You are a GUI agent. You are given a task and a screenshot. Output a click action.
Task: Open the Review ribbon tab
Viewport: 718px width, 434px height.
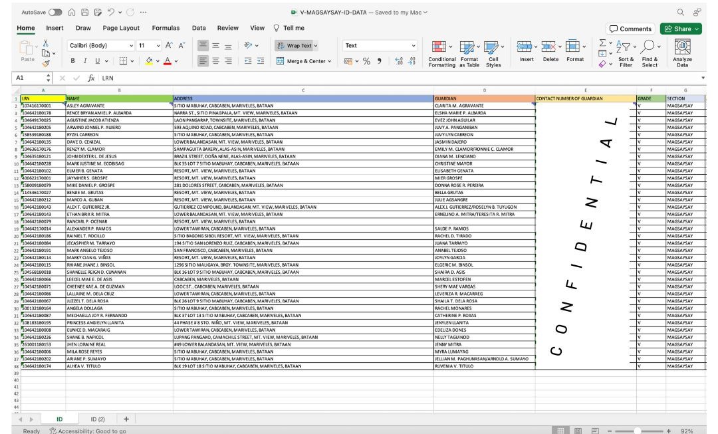point(227,28)
